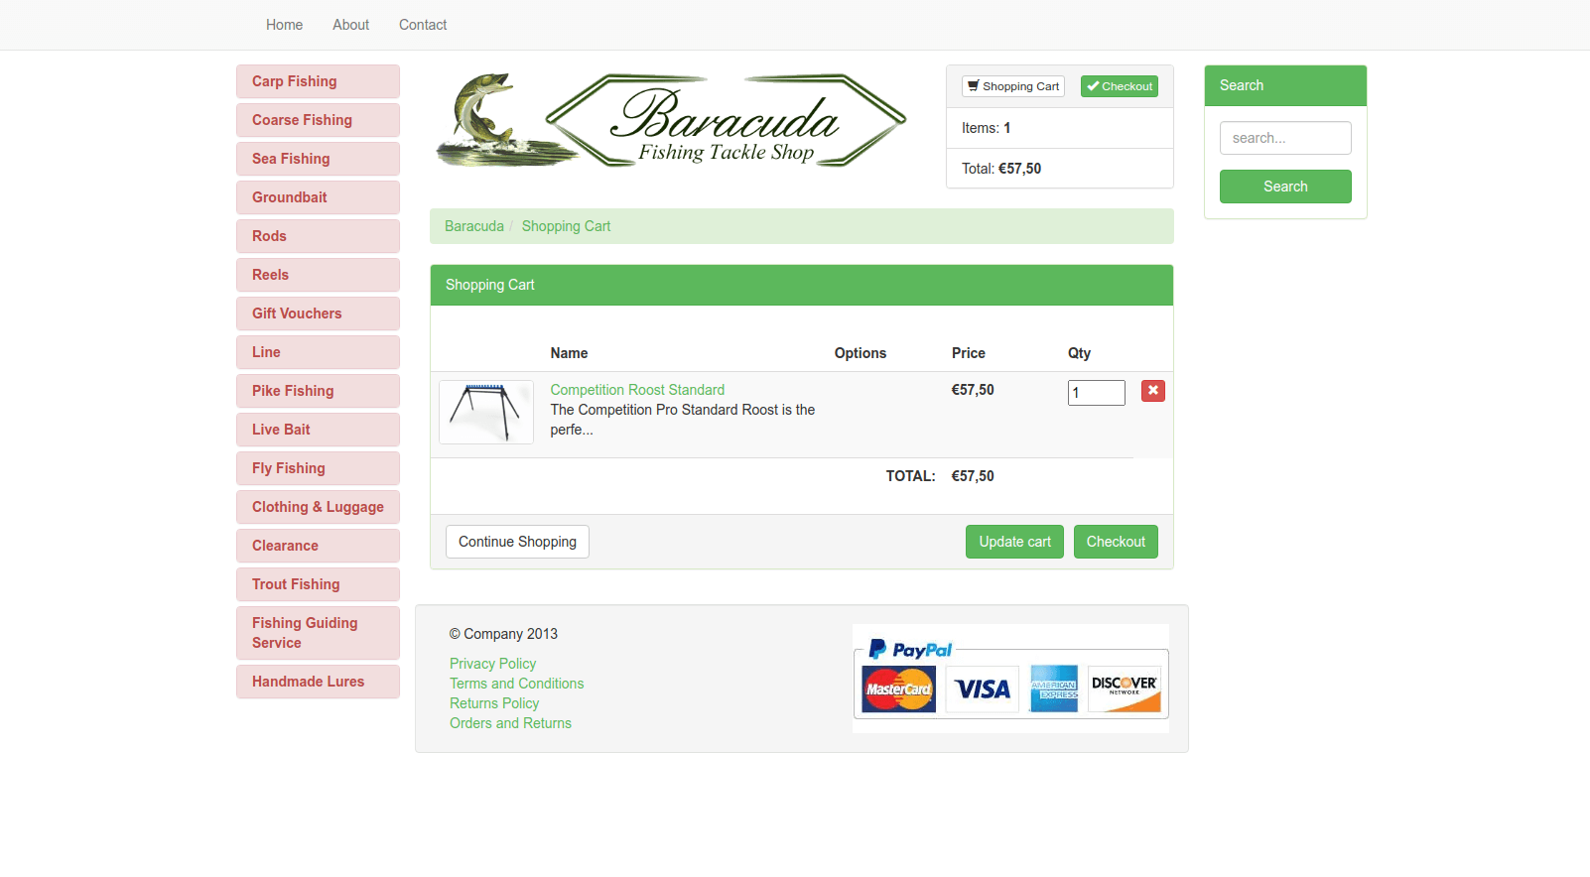Open the About page

350,25
